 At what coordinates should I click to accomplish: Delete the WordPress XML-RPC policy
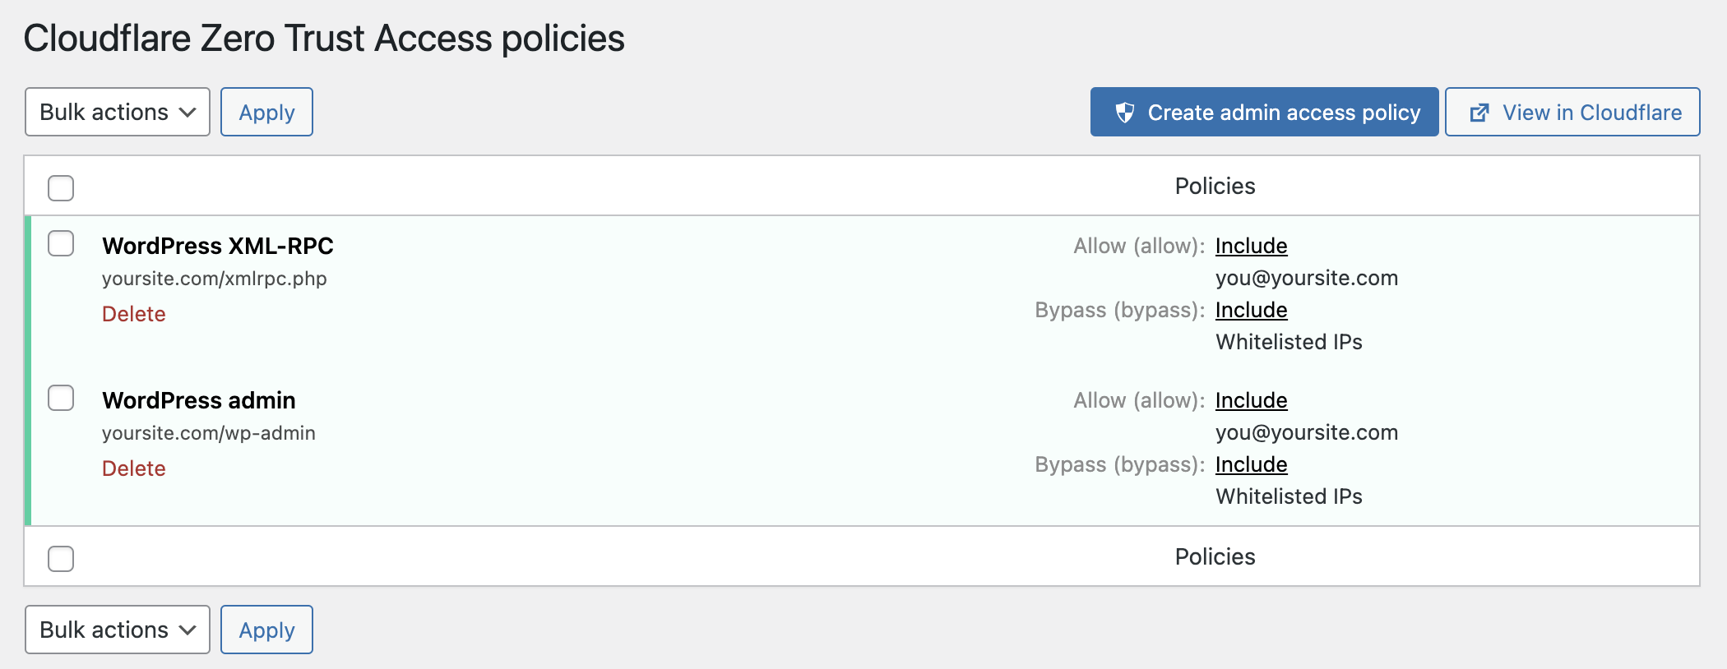coord(134,314)
